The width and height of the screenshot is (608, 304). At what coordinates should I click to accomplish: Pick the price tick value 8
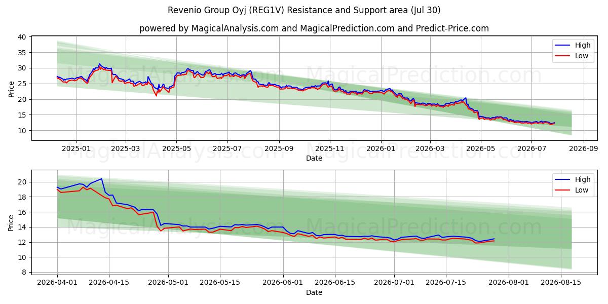tap(24, 273)
